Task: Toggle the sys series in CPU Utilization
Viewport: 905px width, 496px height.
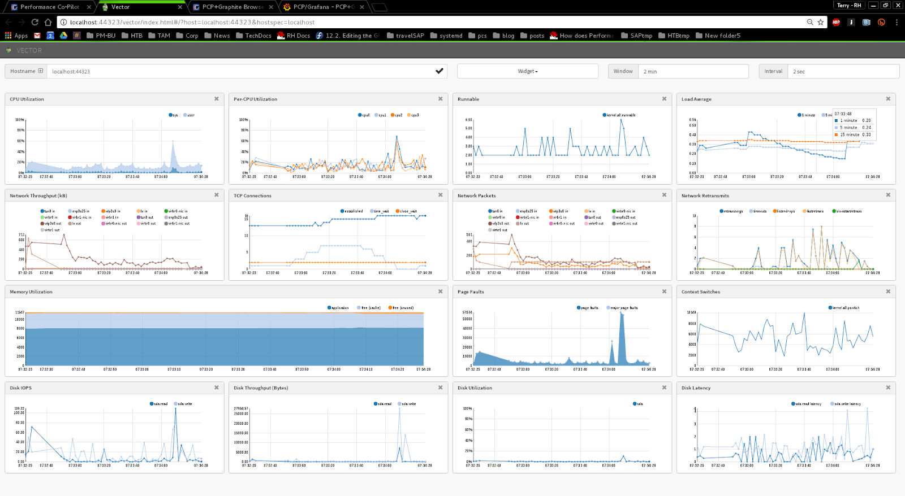Action: (174, 115)
